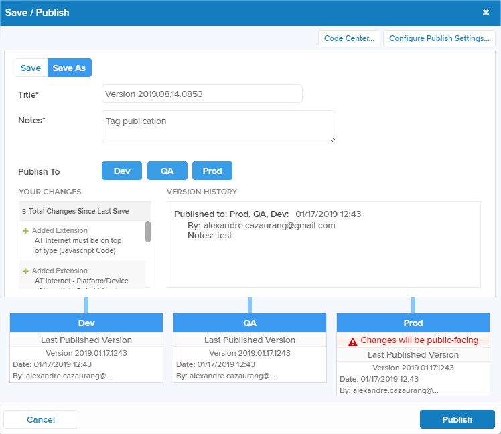501x434 pixels.
Task: Select the Prod environment card header
Action: (413, 323)
